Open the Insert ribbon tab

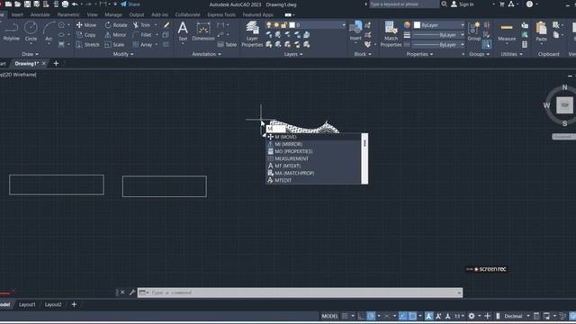17,14
